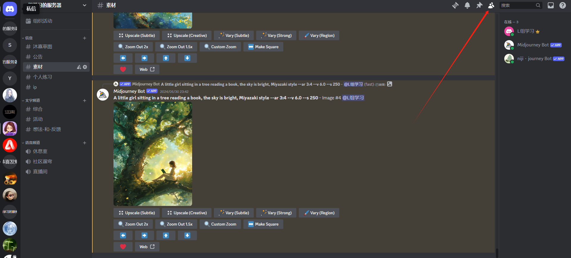Click Vary (Strong) below the tree-girl image
The height and width of the screenshot is (258, 571).
tap(276, 213)
